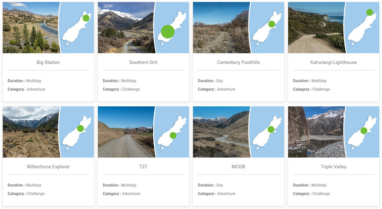Click the green dot on Triple Valley map
This screenshot has height=209, width=382.
click(x=364, y=131)
